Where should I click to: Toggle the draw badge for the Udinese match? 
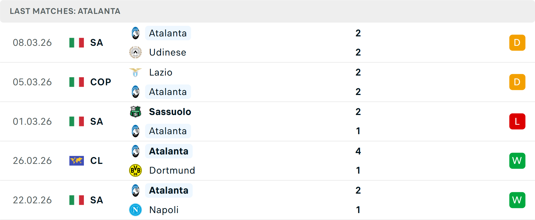pyautogui.click(x=517, y=42)
